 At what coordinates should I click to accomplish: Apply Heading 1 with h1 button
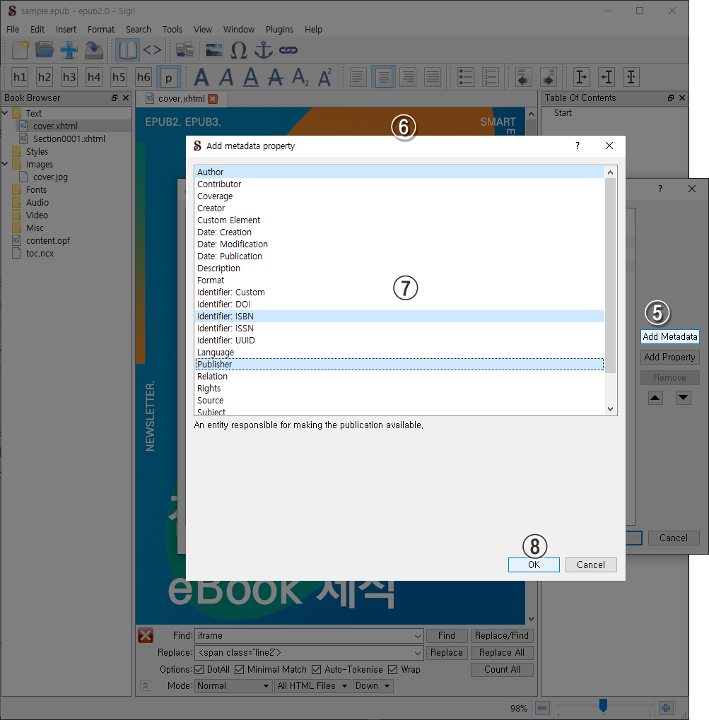(20, 77)
